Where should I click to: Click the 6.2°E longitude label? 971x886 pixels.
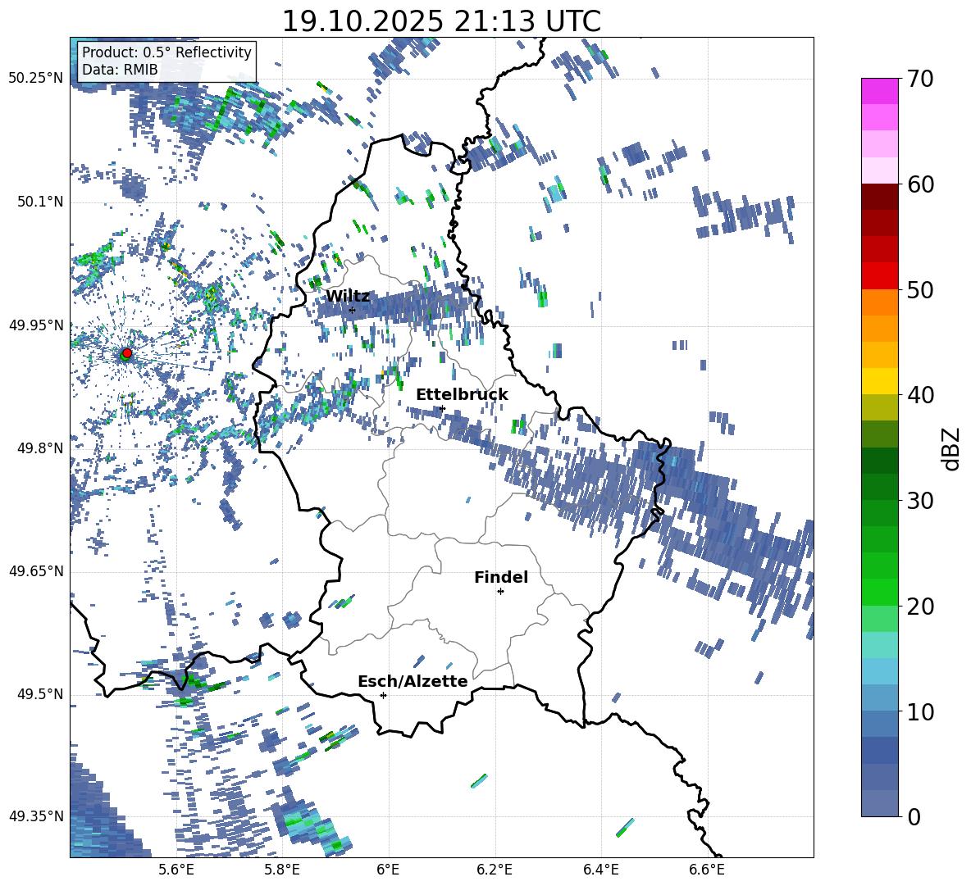[x=495, y=870]
